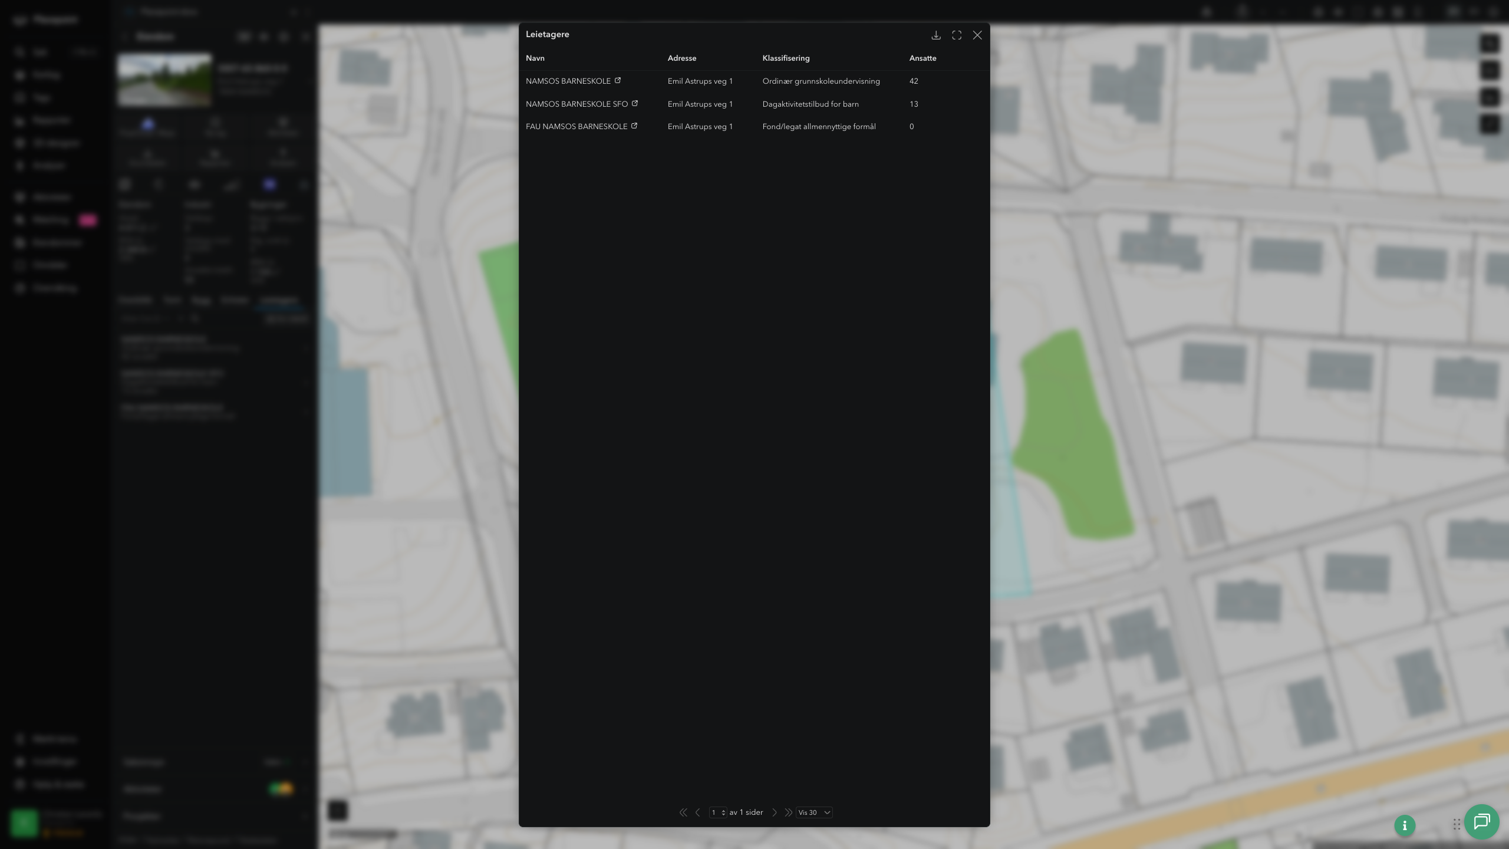Open external link icon in the 42-employee row

click(618, 81)
